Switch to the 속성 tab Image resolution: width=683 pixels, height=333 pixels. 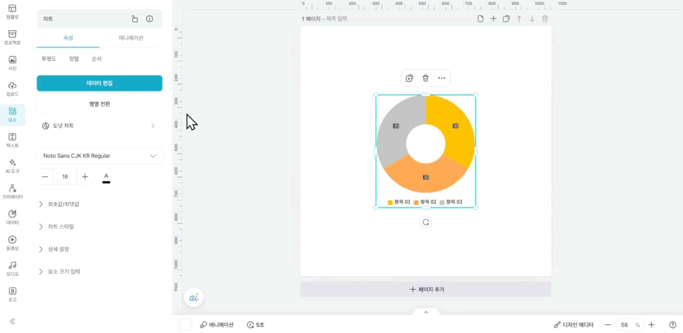click(x=68, y=38)
